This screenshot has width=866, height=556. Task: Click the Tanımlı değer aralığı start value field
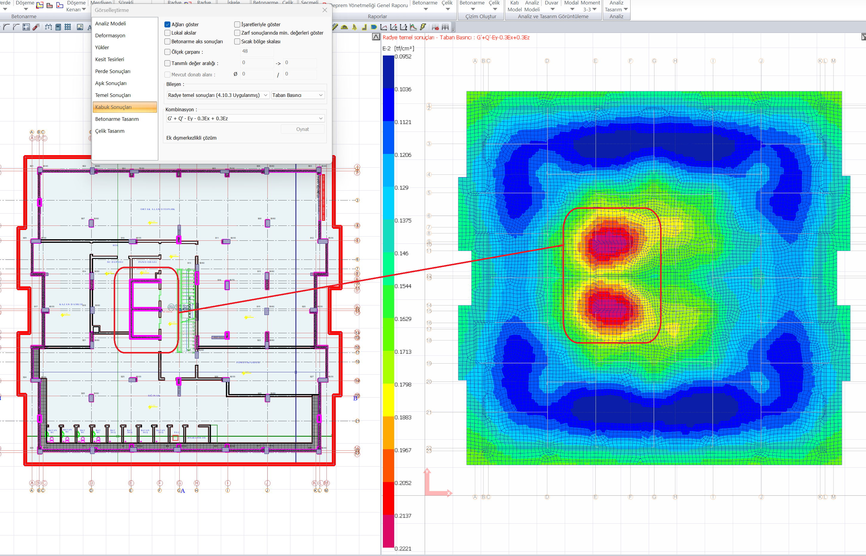click(257, 63)
